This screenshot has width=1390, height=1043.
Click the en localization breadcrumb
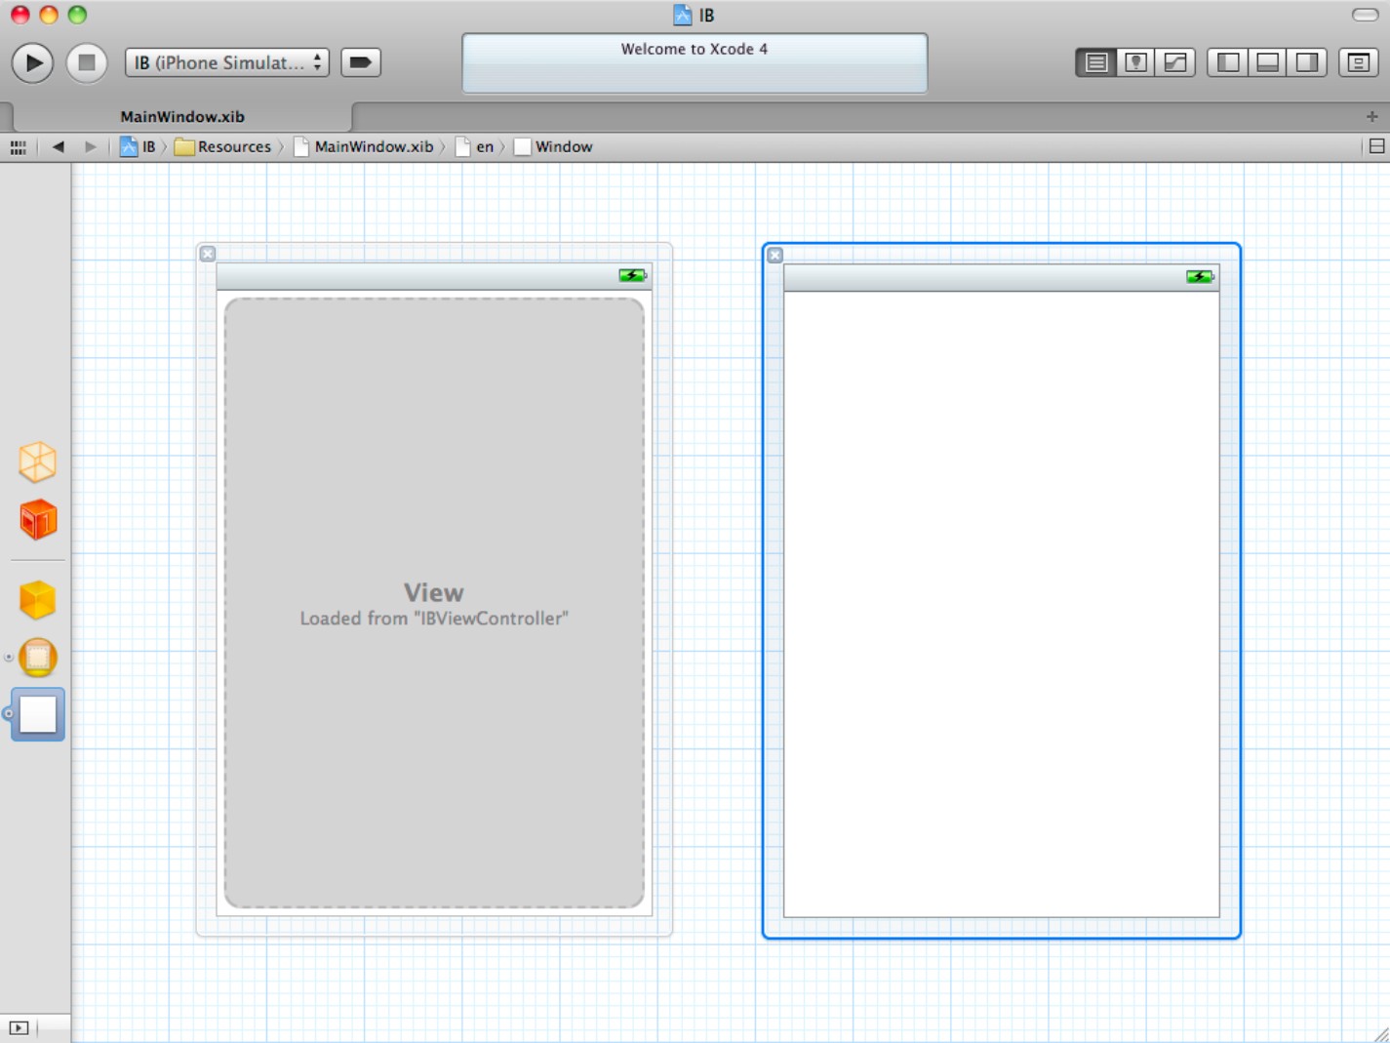(x=475, y=146)
